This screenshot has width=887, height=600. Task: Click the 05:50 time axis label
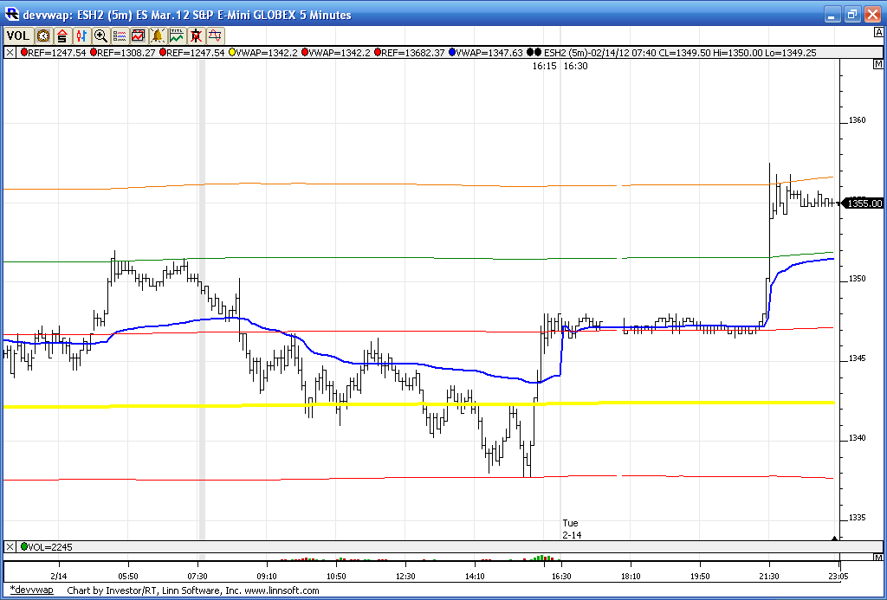[x=128, y=577]
